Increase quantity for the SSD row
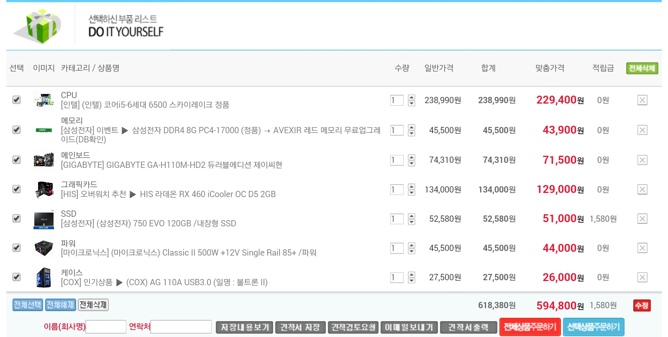This screenshot has height=337, width=668. tap(412, 216)
